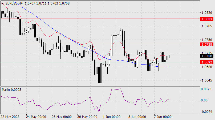Screen dimensions: 215x120
Task: Click the red 1.0738 price level label
Action: [x=207, y=44]
